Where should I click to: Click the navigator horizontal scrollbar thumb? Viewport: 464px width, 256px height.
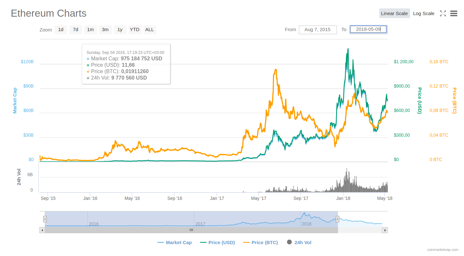pyautogui.click(x=191, y=230)
